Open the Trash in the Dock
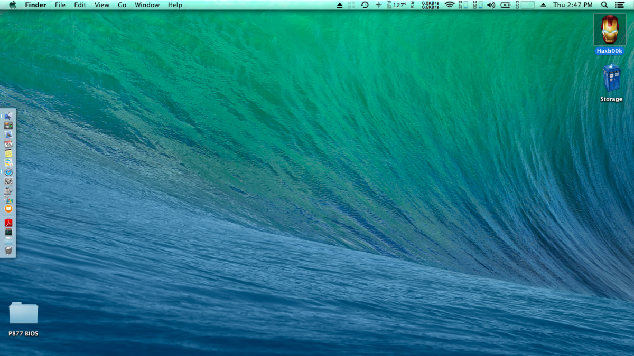Screen dimensions: 634x356 pos(8,251)
